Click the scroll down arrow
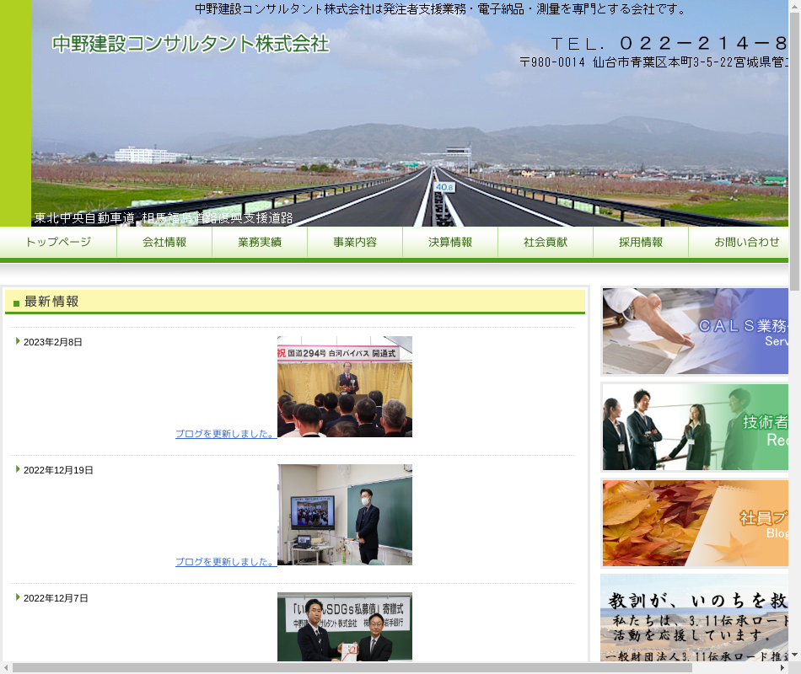Image resolution: width=801 pixels, height=674 pixels. click(795, 655)
